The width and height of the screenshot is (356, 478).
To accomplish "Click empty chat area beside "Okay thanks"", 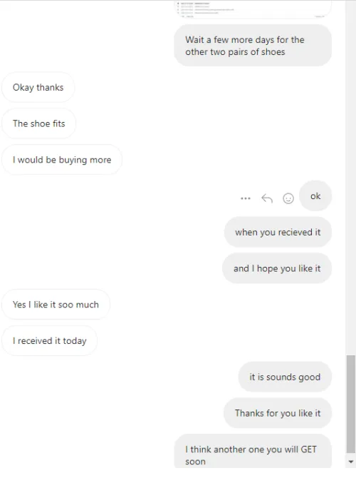I will tap(198, 88).
